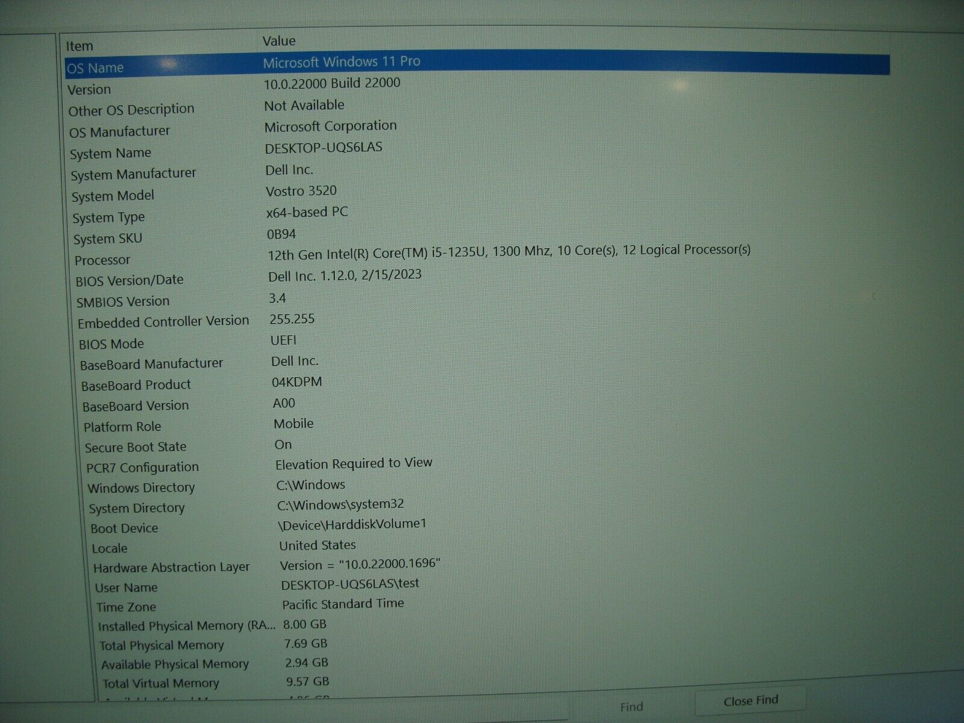
Task: Click the value Microsoft Windows 11 Pro
Action: 342,61
